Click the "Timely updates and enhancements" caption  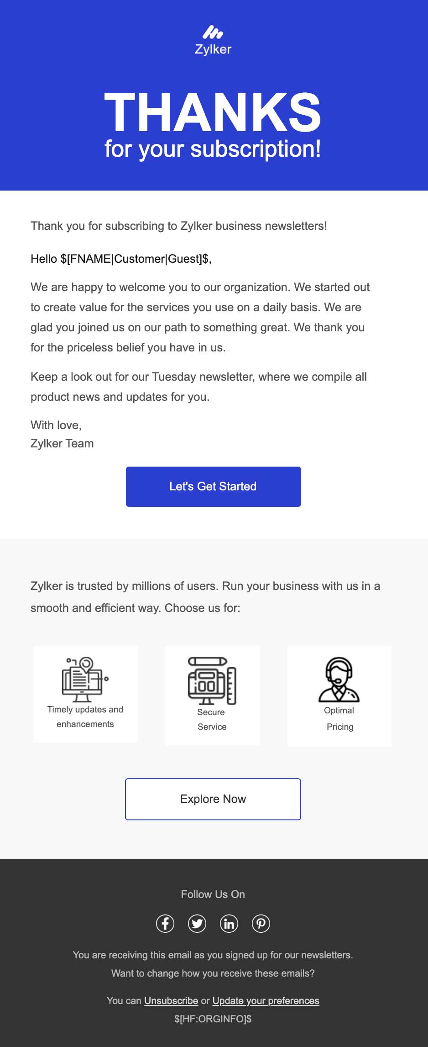(x=85, y=717)
